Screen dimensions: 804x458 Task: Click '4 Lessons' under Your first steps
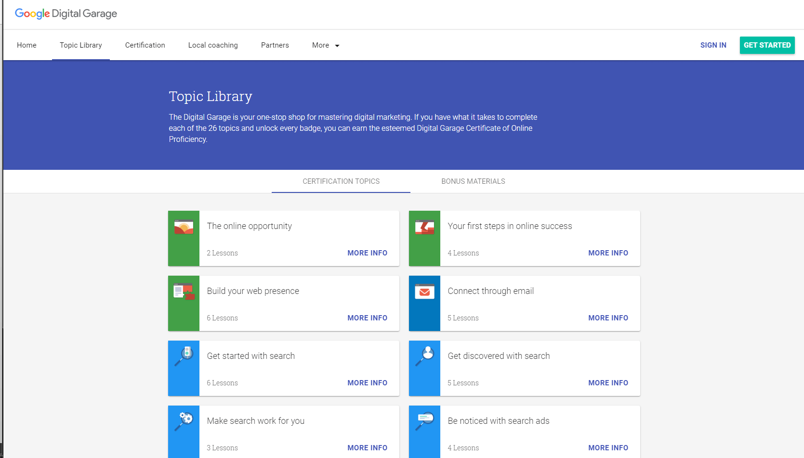click(x=463, y=253)
